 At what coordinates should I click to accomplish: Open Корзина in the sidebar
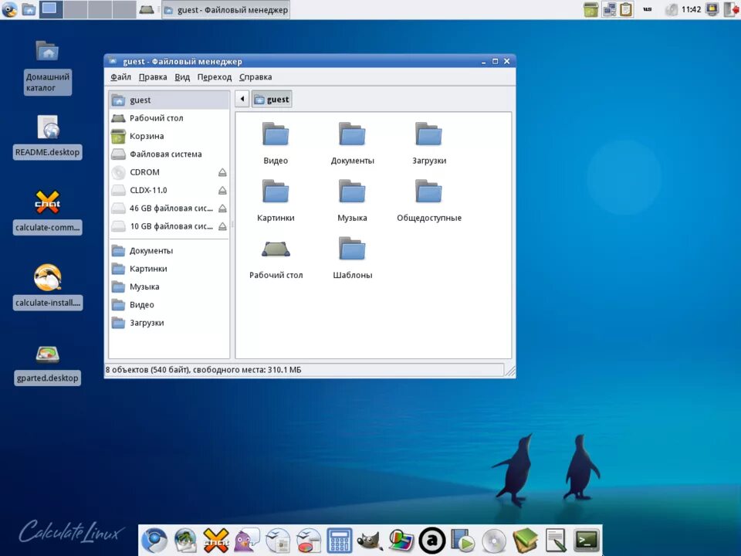coord(169,136)
